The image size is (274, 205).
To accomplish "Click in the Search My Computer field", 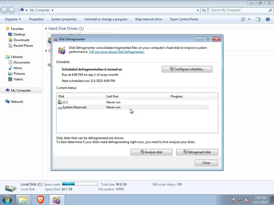I will coord(238,10).
